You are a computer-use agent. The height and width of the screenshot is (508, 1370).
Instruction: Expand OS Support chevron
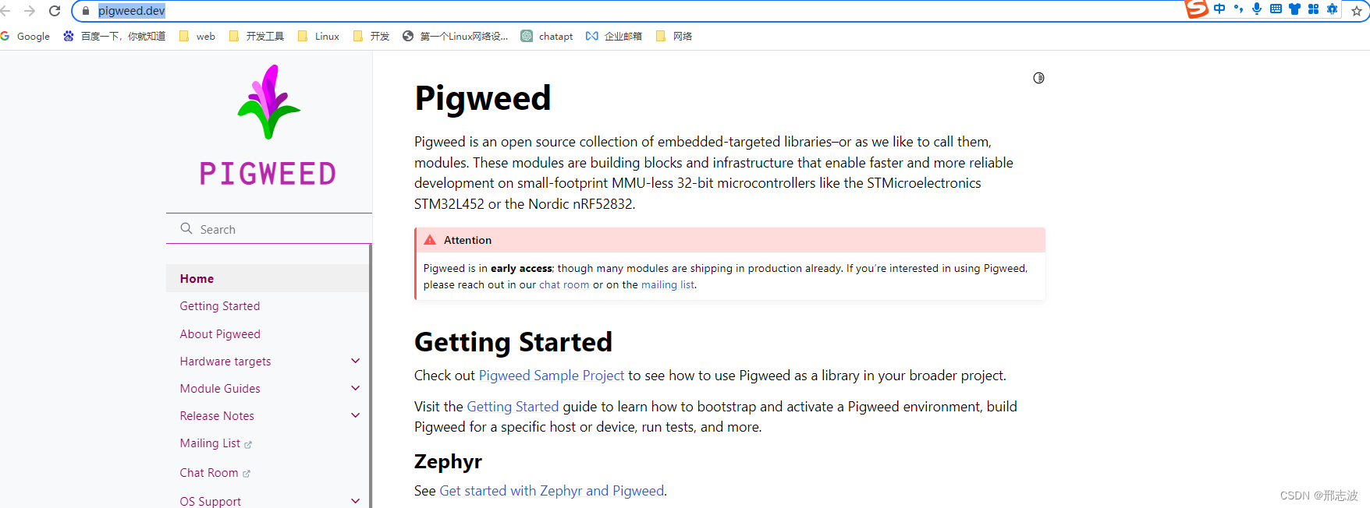pyautogui.click(x=356, y=501)
